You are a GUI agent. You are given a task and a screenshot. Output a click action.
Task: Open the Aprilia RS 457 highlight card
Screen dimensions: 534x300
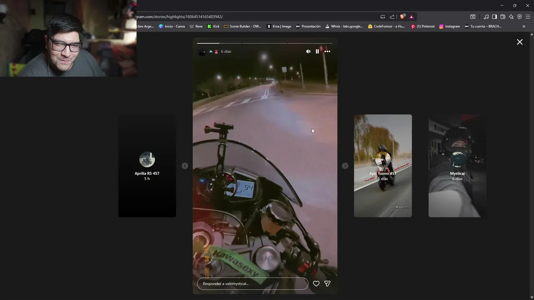147,166
